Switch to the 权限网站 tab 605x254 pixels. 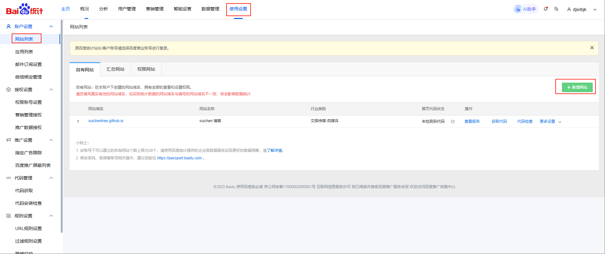tap(146, 69)
